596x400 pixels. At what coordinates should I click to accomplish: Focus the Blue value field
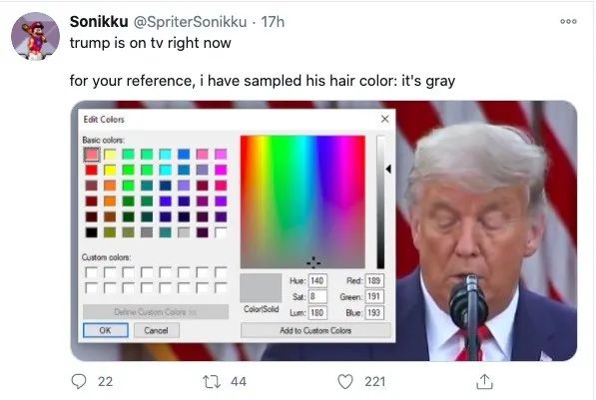click(374, 312)
